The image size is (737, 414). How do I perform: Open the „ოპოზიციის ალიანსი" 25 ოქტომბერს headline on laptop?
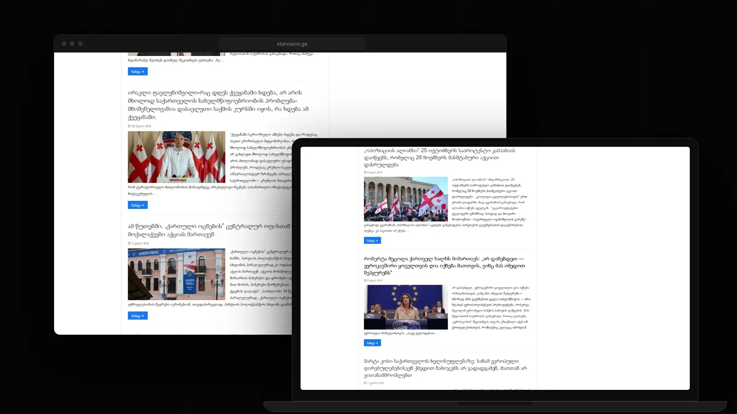click(440, 158)
